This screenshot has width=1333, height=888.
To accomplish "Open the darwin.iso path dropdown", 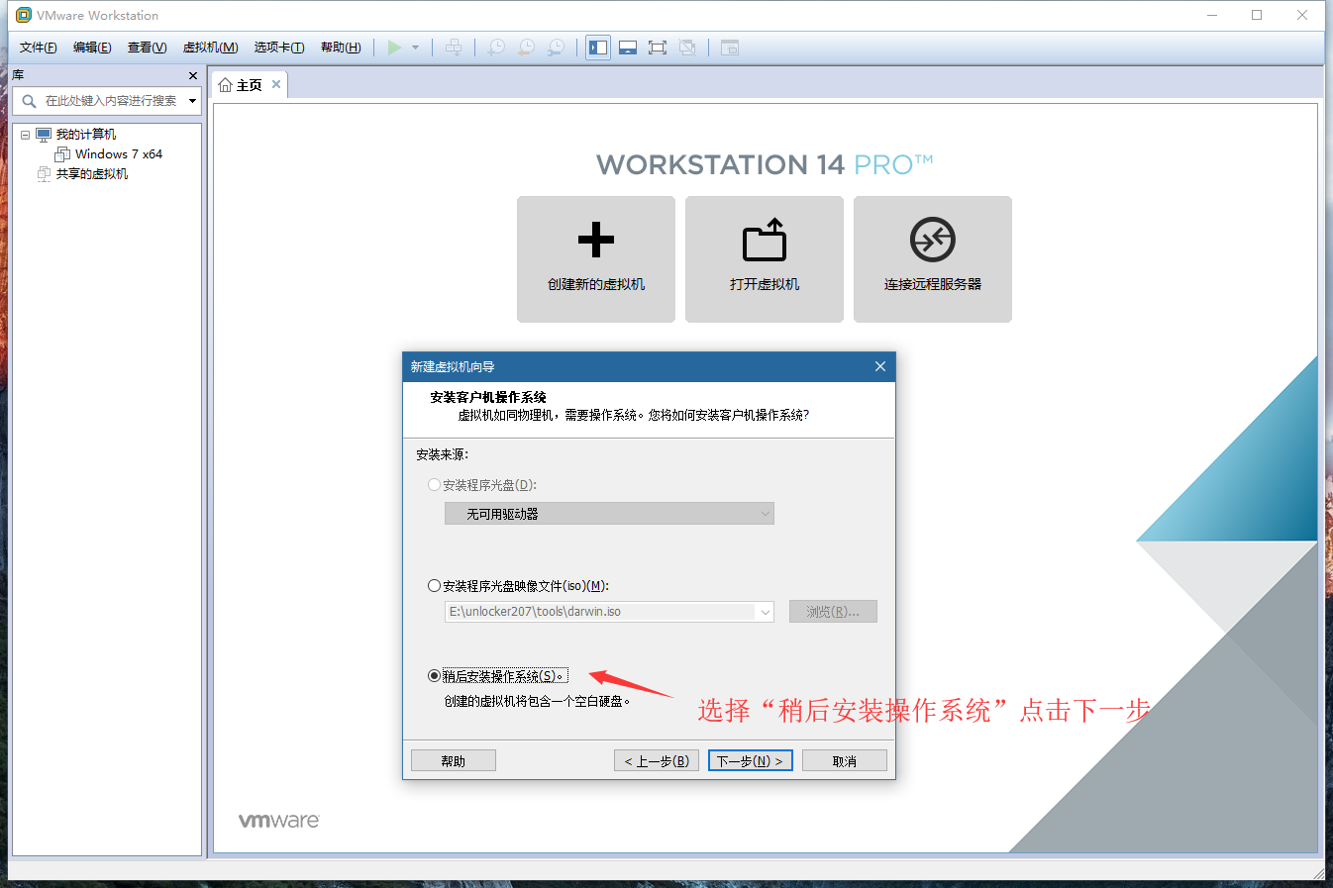I will pos(764,612).
